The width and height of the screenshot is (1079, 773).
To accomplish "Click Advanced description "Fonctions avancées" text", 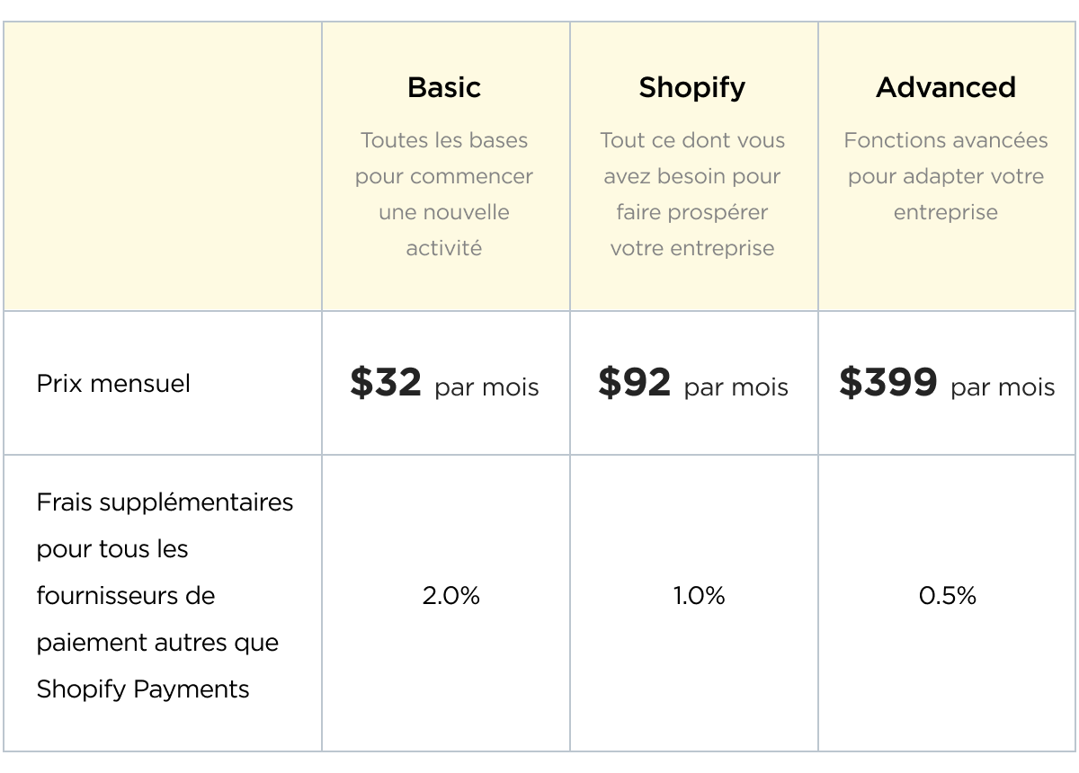I will tap(946, 140).
